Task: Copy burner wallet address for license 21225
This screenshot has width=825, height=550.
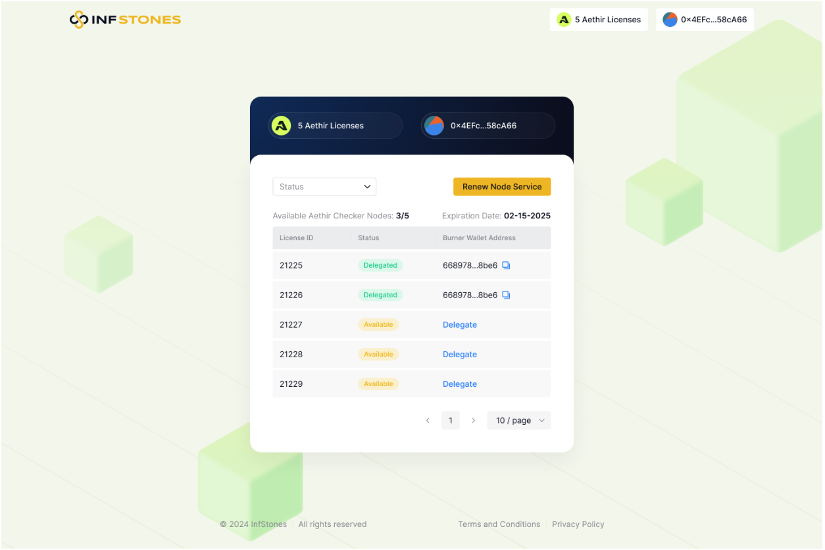Action: [x=506, y=265]
